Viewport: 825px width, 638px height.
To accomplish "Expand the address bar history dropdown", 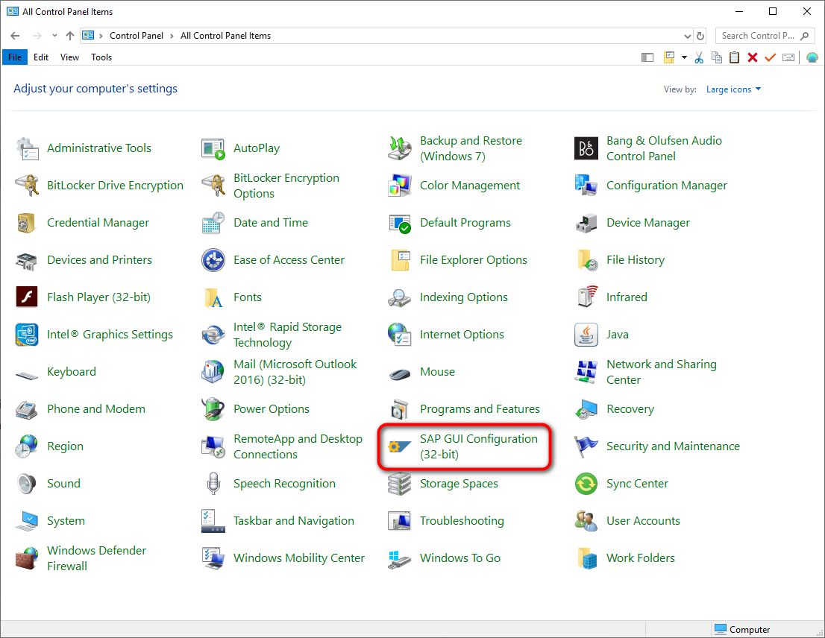I will (x=687, y=36).
